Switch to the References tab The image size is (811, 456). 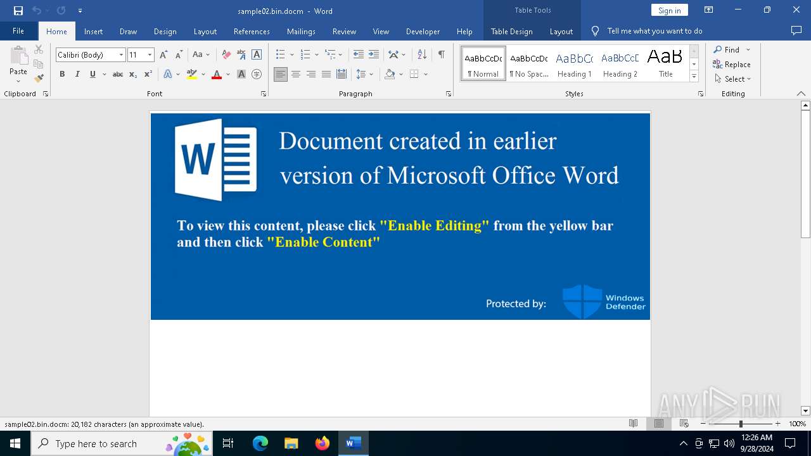pos(252,31)
